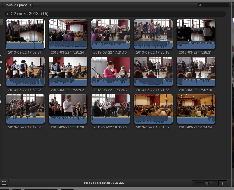Pick the clip thumbnail recorded at 17:26:19
The height and width of the screenshot is (190, 234).
coord(153,34)
